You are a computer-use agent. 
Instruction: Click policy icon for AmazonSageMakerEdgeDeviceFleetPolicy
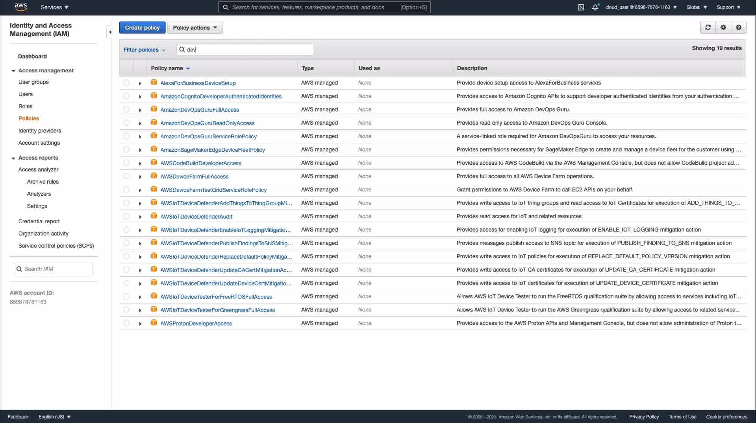(154, 149)
